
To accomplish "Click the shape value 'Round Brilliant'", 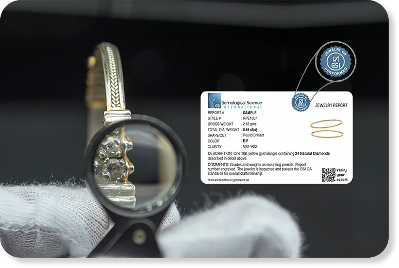I will (x=254, y=135).
